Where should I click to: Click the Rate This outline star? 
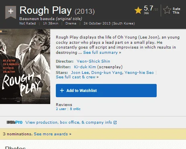[x=167, y=10]
